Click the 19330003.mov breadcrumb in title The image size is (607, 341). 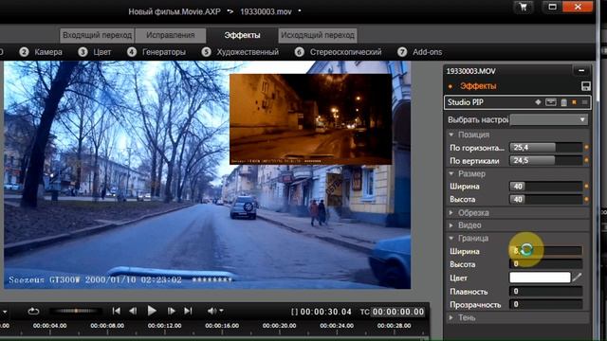[x=266, y=11]
